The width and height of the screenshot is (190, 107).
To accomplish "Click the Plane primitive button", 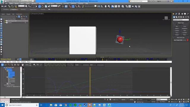I will (x=185, y=35).
